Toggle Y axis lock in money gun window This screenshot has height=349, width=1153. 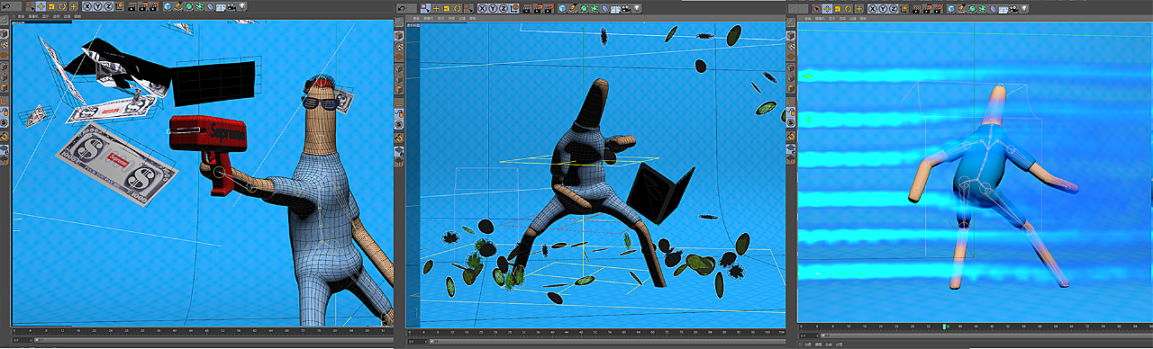pos(98,6)
